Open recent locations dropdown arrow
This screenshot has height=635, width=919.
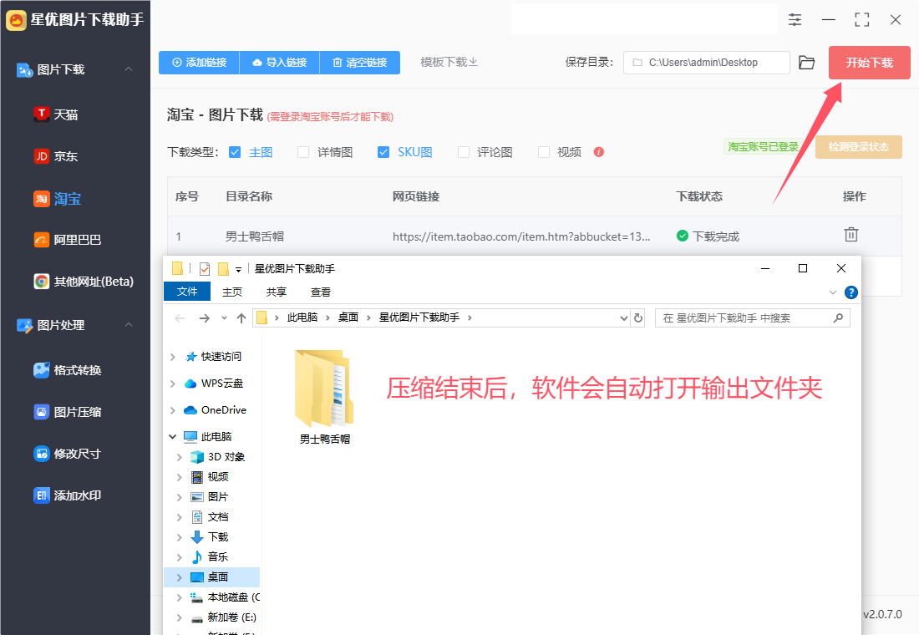pyautogui.click(x=224, y=317)
